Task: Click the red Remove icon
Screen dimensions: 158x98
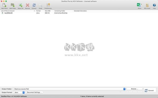Action: coord(27,5)
